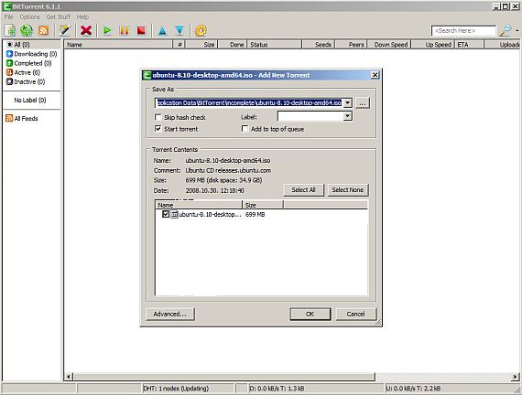Click the browse (...) button
The height and width of the screenshot is (395, 522).
click(x=363, y=103)
